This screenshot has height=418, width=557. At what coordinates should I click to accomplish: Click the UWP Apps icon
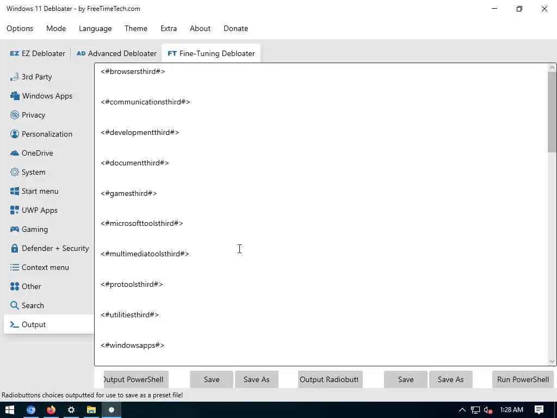tap(15, 210)
